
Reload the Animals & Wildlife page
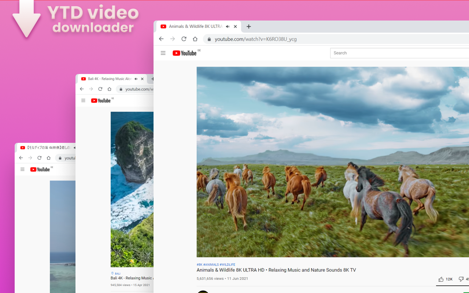[184, 39]
